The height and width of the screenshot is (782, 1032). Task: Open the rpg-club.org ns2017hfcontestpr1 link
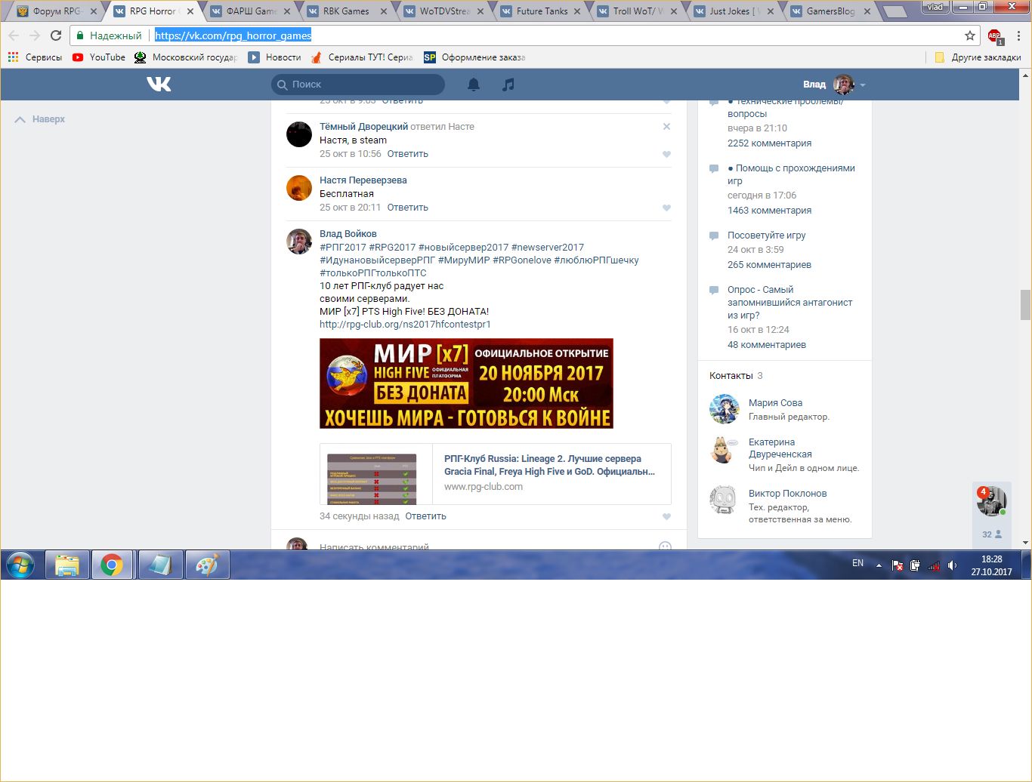tap(405, 325)
